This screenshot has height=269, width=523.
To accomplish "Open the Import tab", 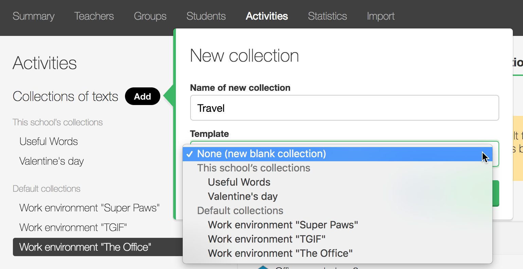I will tap(380, 16).
